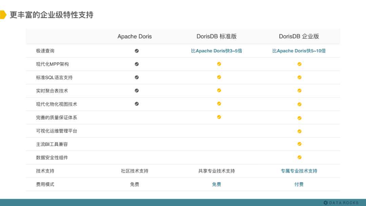Click the 技术支持 row label

tap(45, 171)
